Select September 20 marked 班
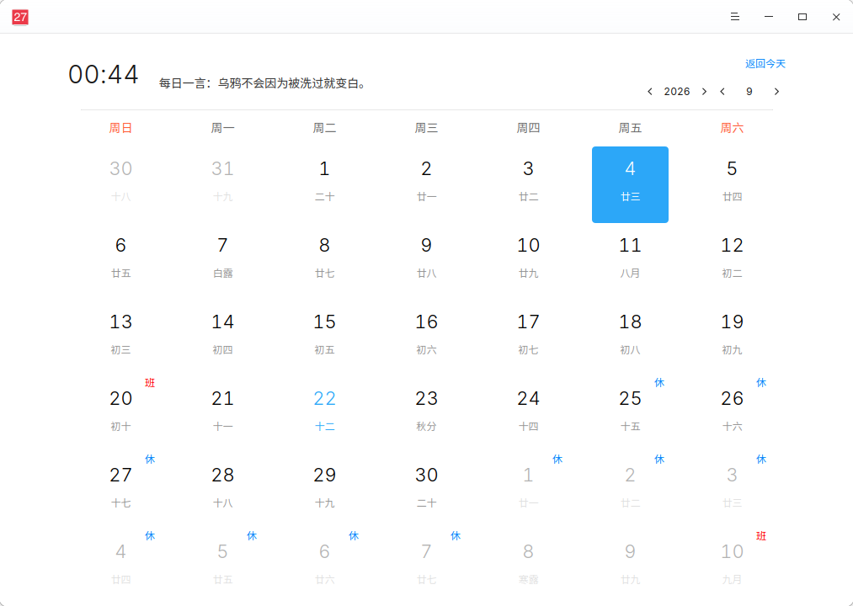The image size is (853, 606). 120,414
